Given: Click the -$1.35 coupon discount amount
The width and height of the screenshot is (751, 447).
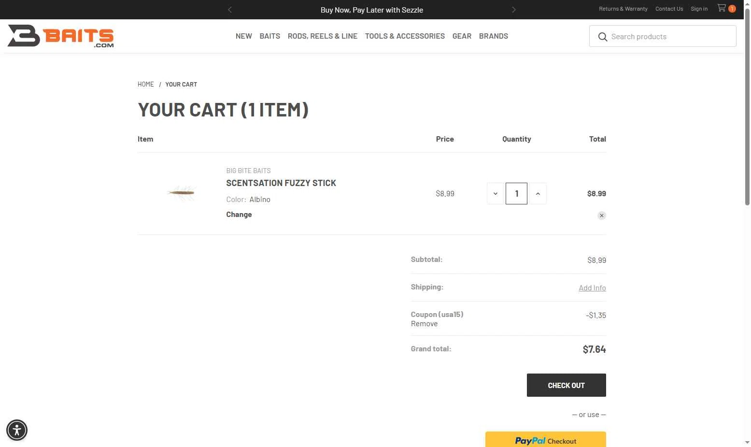Looking at the screenshot, I should [596, 316].
